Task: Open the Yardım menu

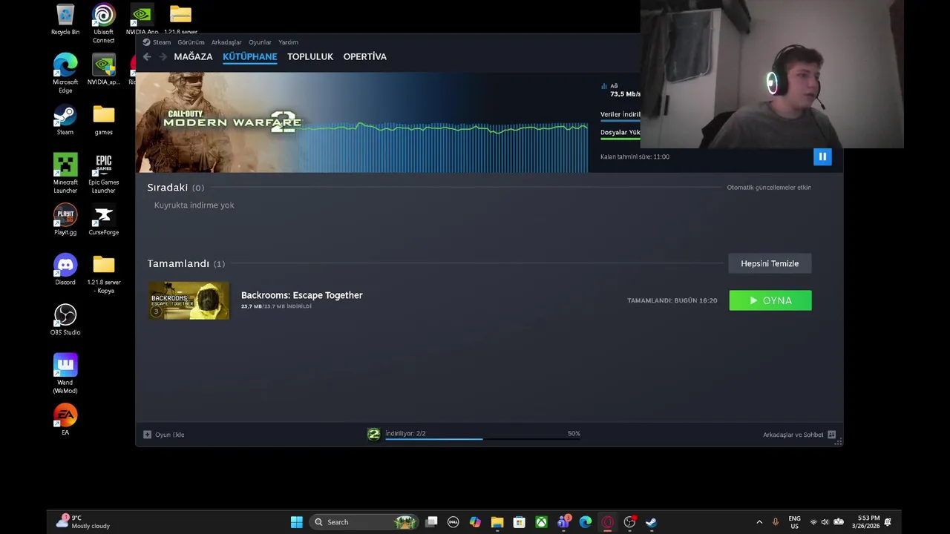Action: [288, 42]
